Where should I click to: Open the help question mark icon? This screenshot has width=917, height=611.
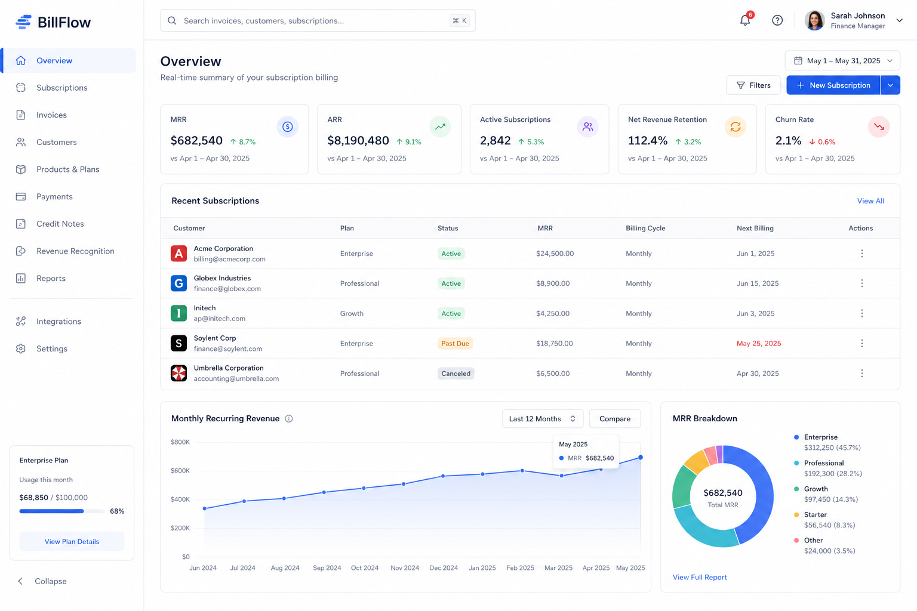pos(777,20)
